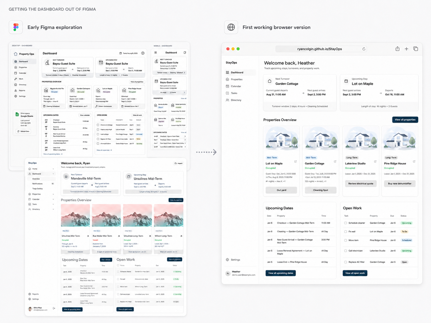Open Settings in Ryan's StayOps sidebar
431x323 pixels.
pos(34,299)
